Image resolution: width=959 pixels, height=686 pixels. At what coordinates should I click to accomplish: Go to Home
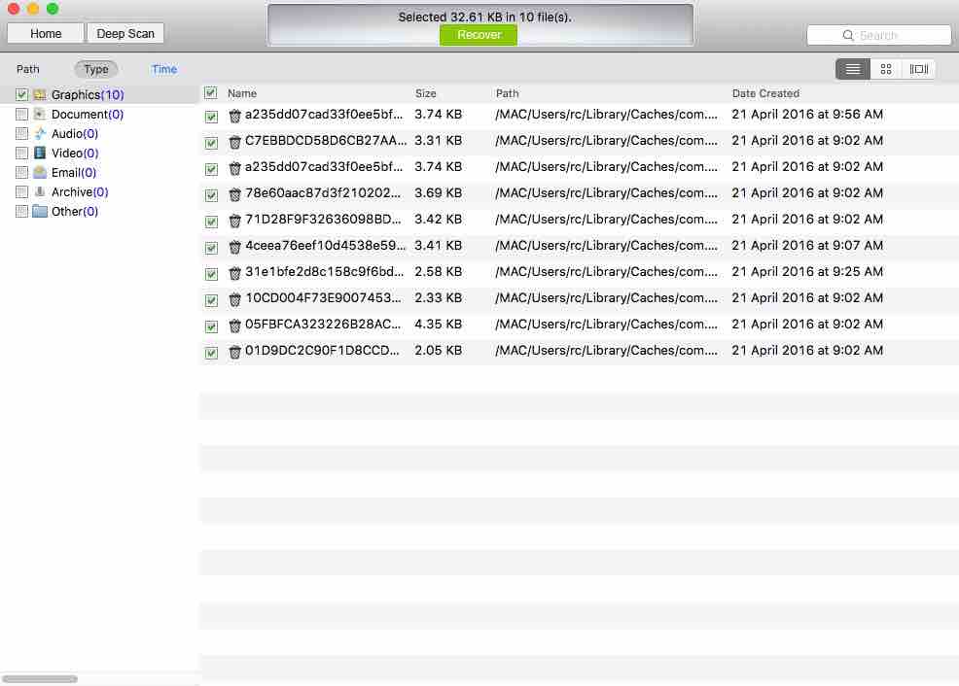(46, 34)
